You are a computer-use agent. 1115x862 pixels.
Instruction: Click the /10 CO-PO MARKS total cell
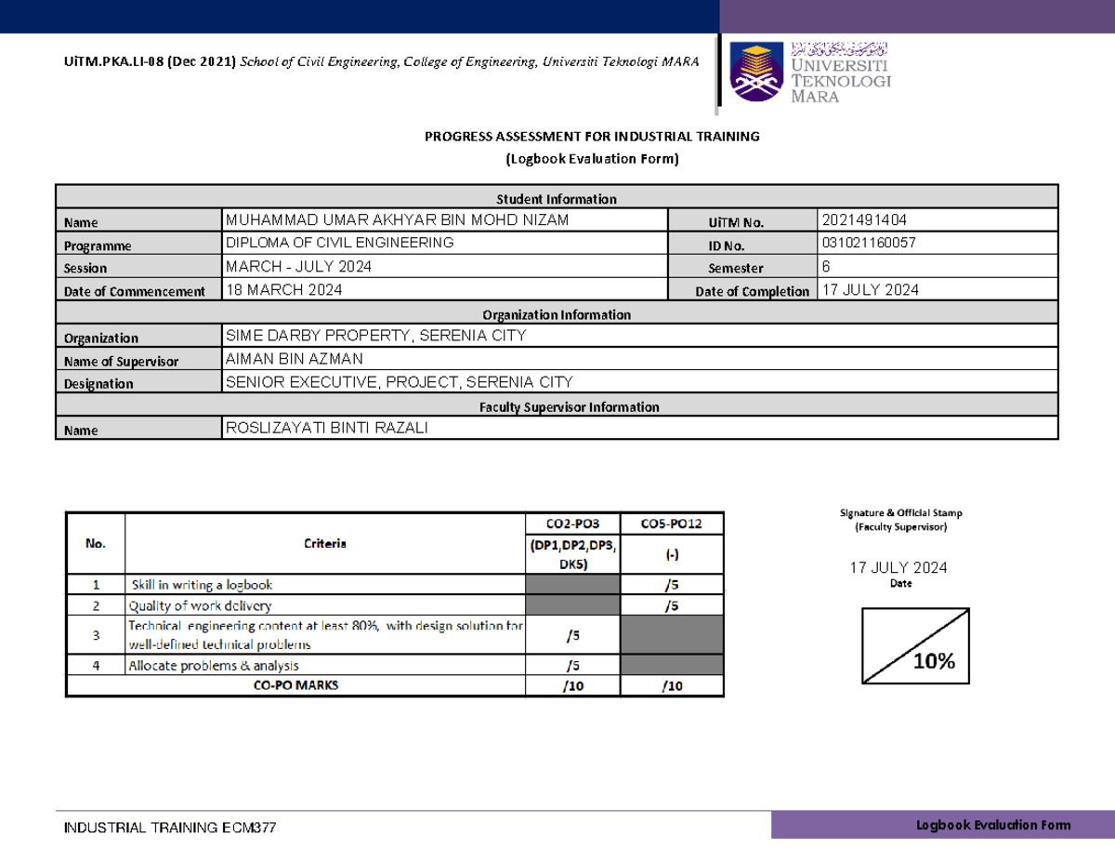point(572,685)
